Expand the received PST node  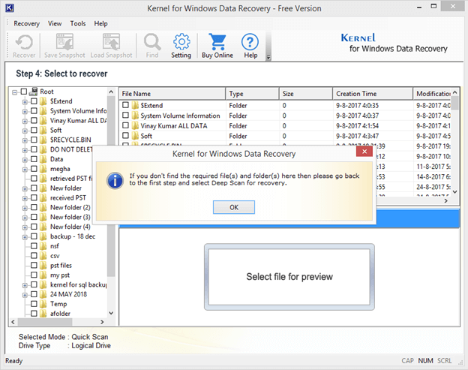tap(25, 199)
